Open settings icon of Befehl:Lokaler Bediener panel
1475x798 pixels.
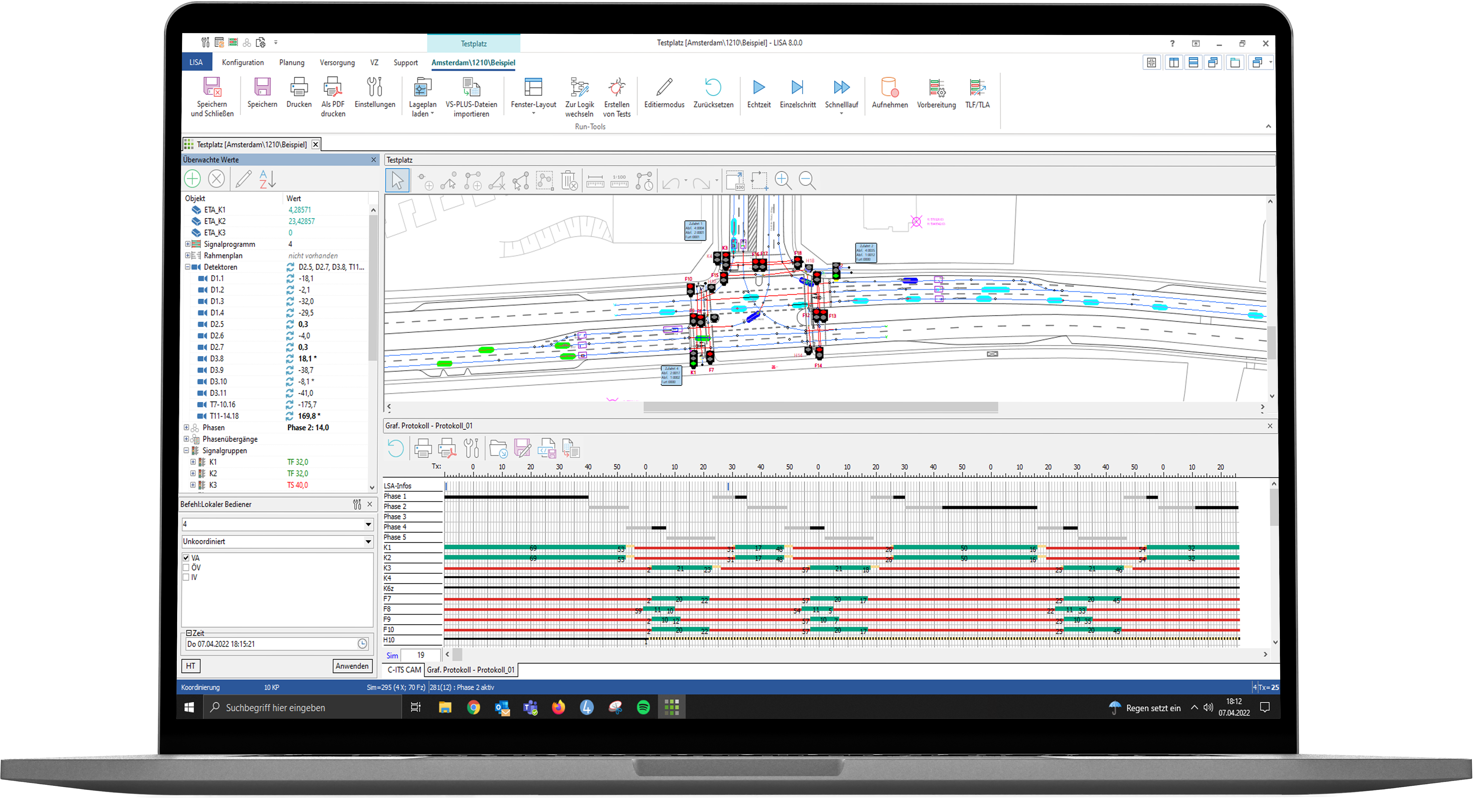357,505
